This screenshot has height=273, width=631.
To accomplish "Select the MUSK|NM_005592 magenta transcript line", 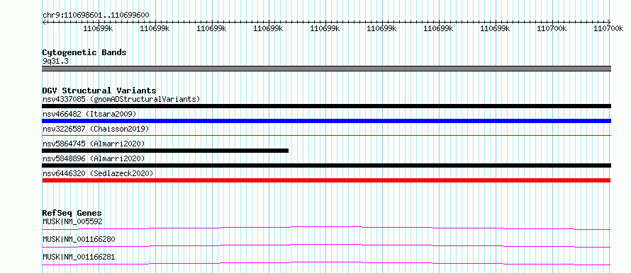I will click(326, 228).
